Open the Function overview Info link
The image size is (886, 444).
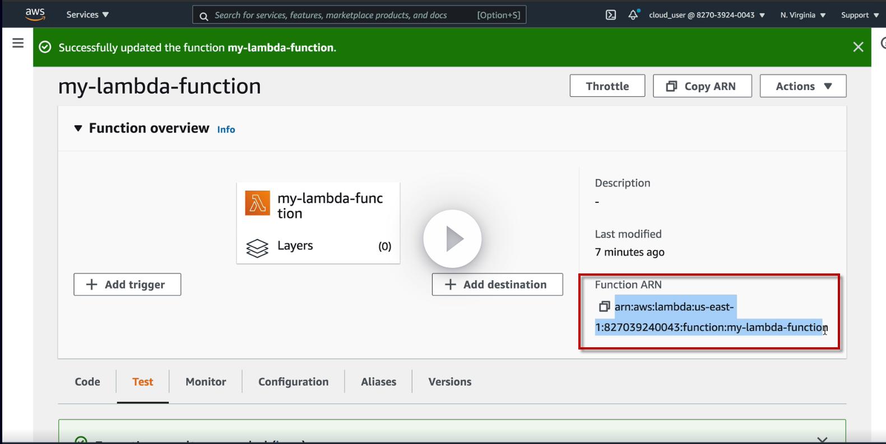pos(226,130)
